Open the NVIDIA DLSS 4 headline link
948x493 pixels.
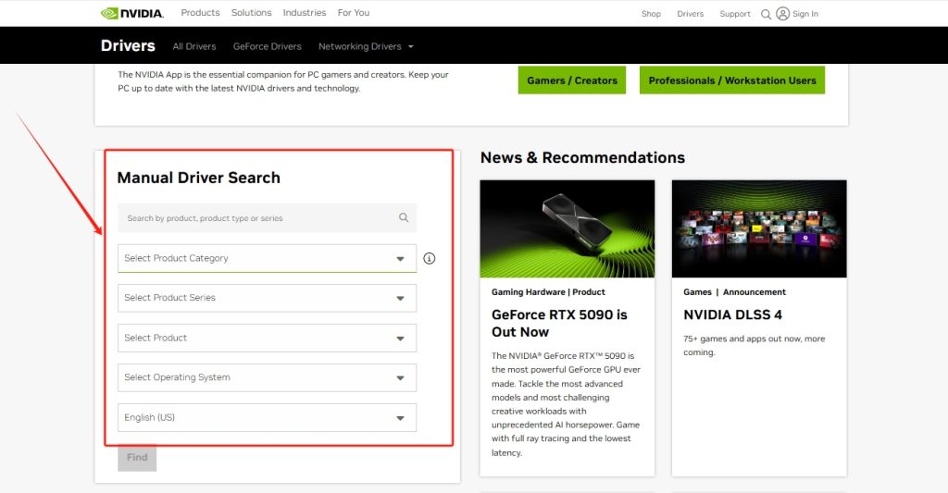click(732, 314)
